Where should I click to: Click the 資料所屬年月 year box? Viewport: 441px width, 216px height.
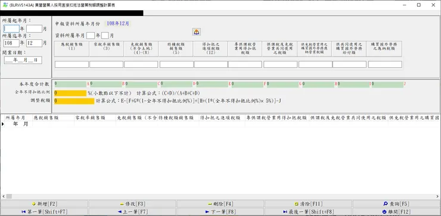pyautogui.click(x=91, y=35)
